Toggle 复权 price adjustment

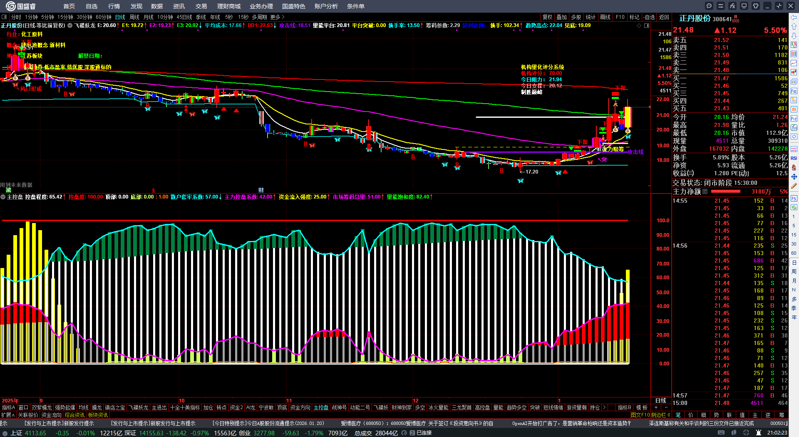[x=547, y=17]
